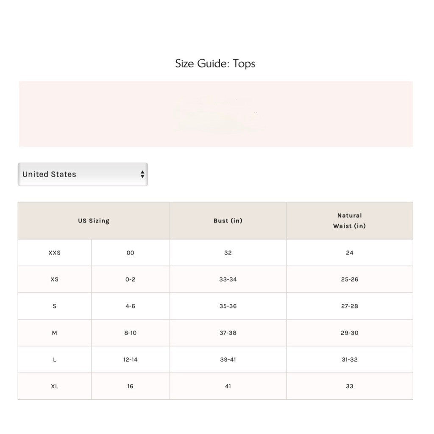
Task: Click the 27-28 waist measurement cell
Action: [x=350, y=306]
